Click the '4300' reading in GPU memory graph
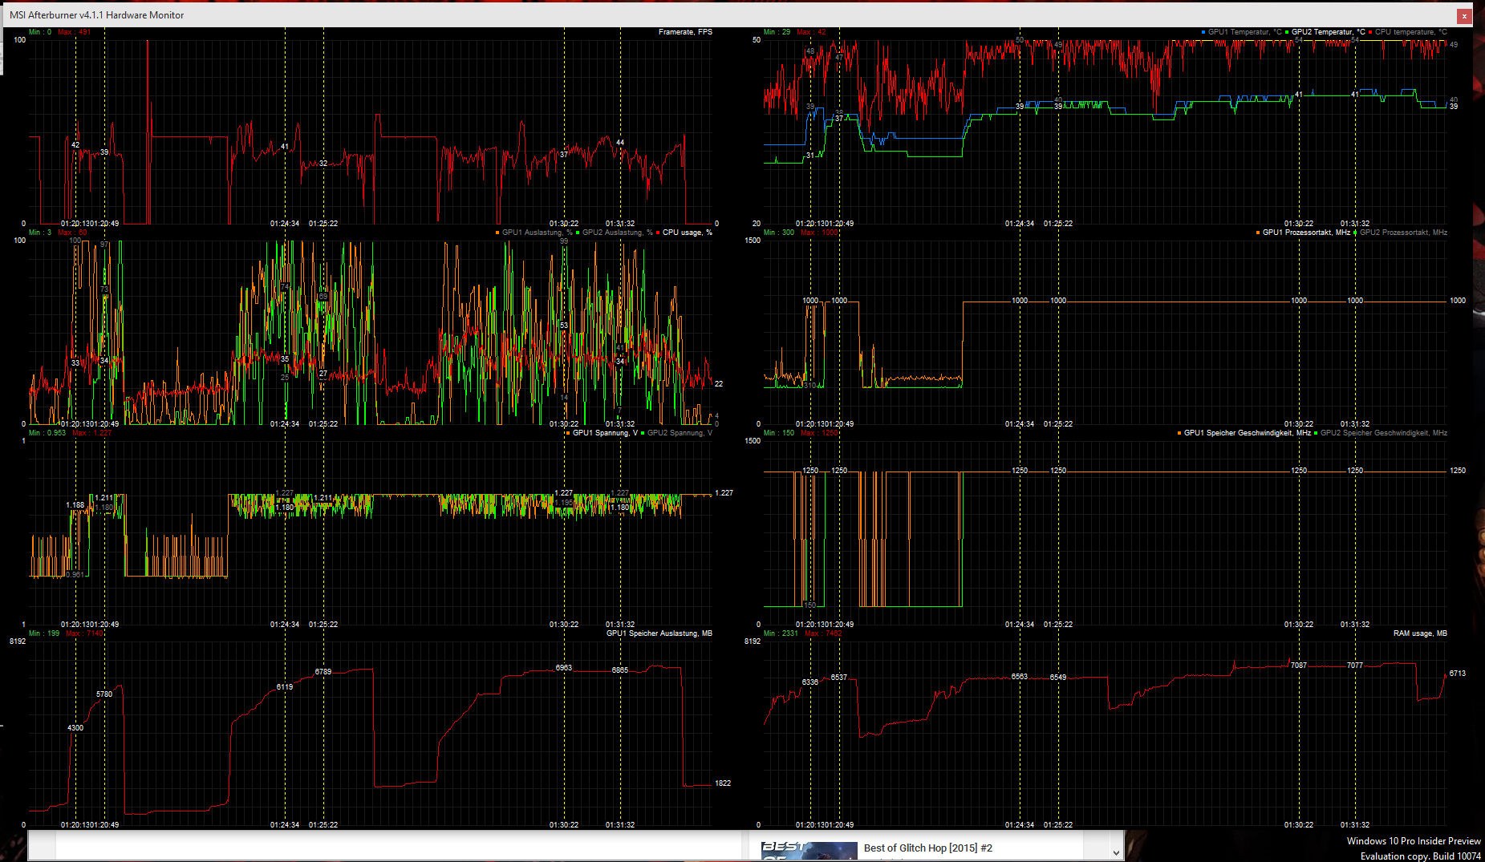The image size is (1485, 862). (75, 728)
